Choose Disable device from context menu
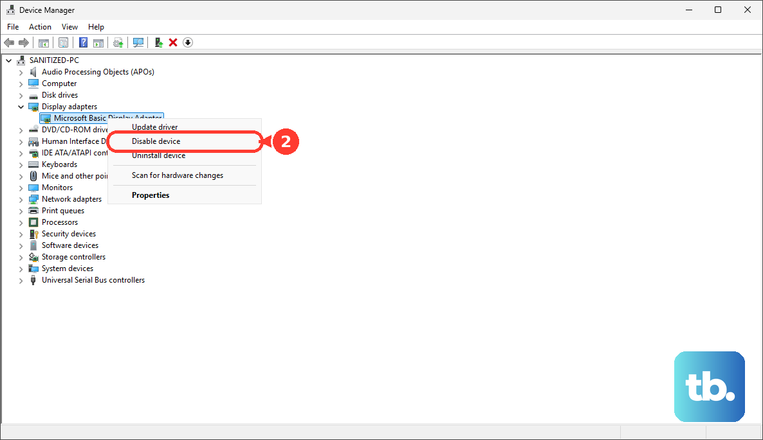Viewport: 763px width, 440px height. click(185, 141)
